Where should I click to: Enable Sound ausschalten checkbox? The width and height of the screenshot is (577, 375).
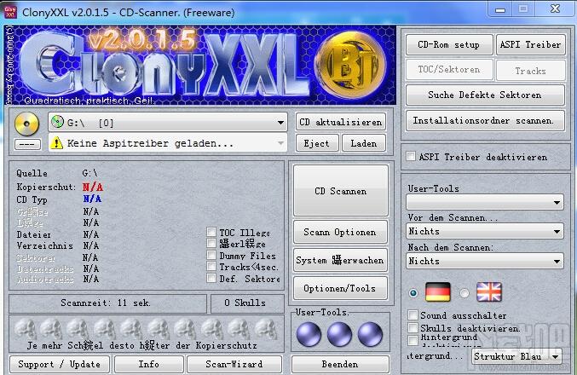point(413,315)
